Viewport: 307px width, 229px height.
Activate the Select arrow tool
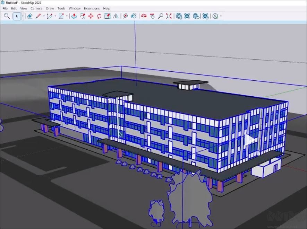click(x=17, y=16)
